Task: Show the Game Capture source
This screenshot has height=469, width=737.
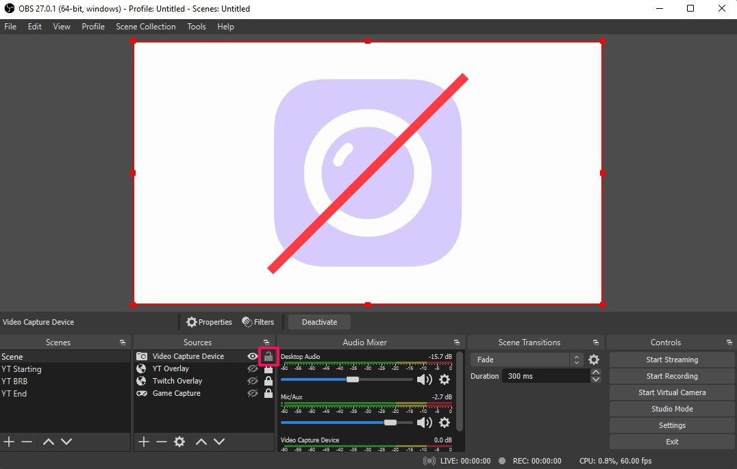Action: click(x=253, y=393)
